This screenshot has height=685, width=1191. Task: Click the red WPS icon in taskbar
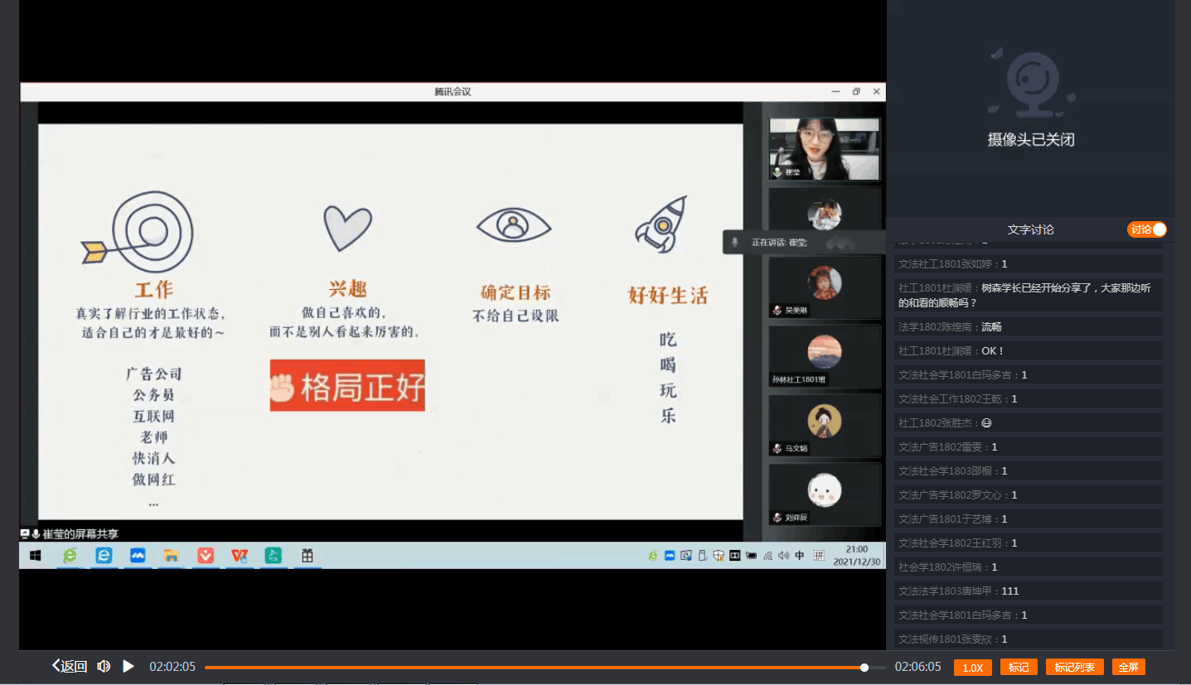click(240, 556)
